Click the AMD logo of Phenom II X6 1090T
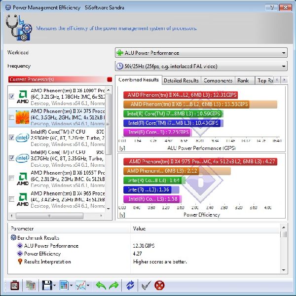296x296 pixels. 23,97
